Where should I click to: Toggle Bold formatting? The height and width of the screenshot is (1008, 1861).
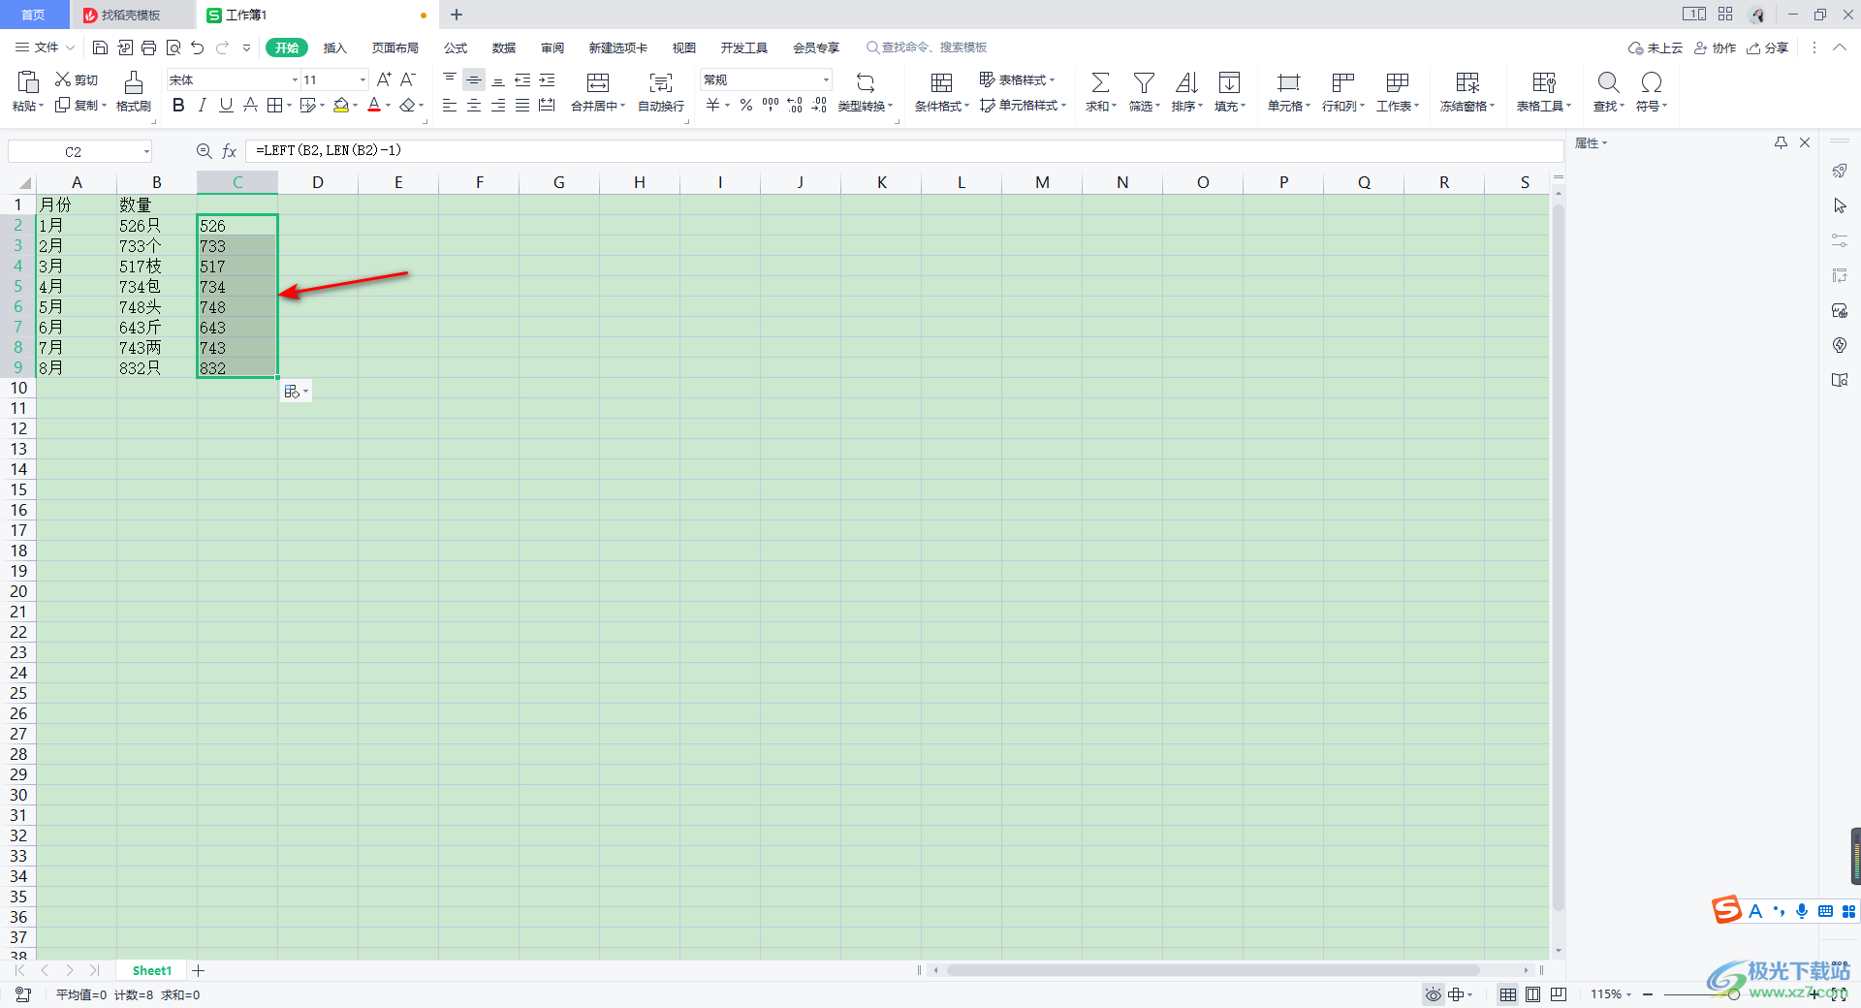click(x=178, y=105)
